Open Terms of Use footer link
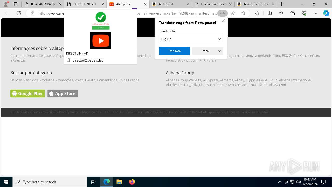Viewport: 332px width, 187px height. 114,112
